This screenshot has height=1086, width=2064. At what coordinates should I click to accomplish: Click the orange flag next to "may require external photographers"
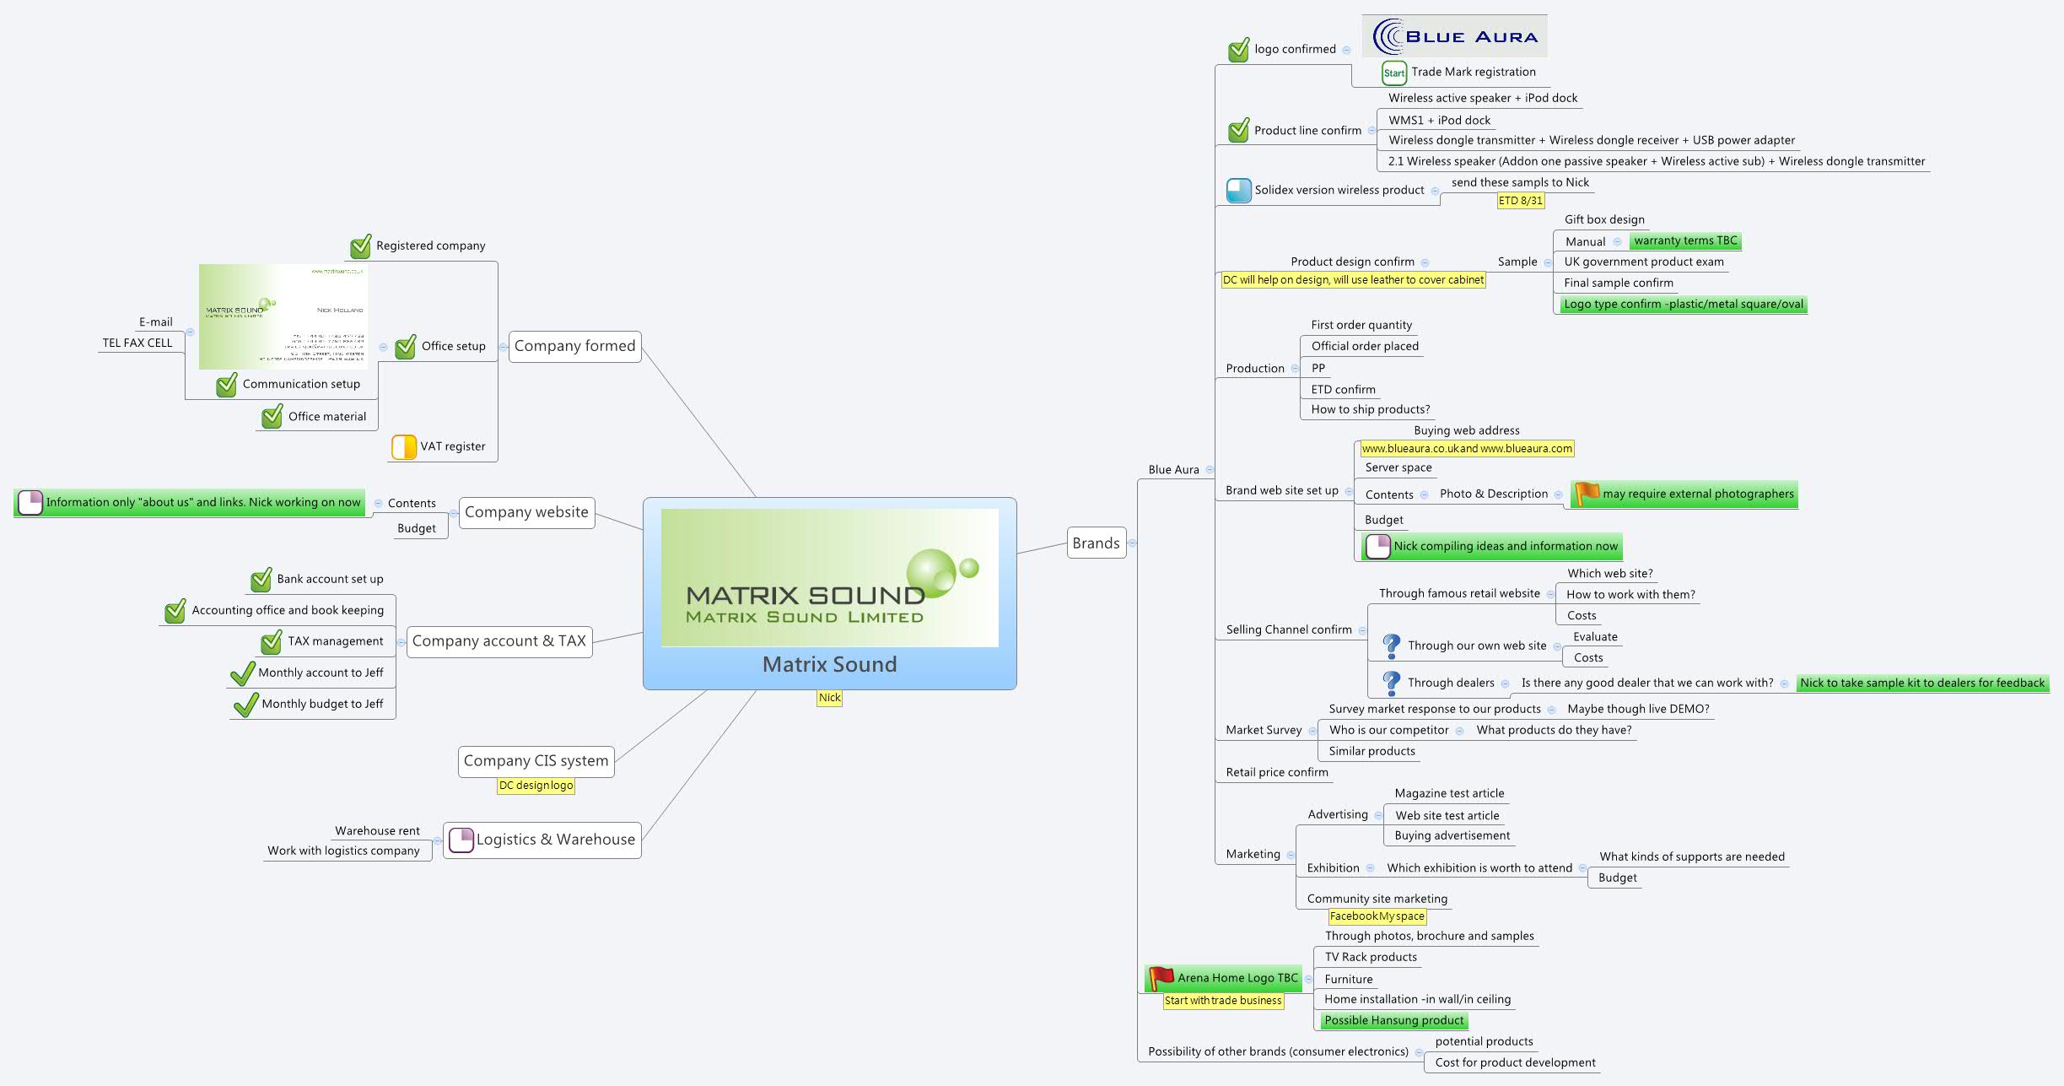coord(1586,494)
